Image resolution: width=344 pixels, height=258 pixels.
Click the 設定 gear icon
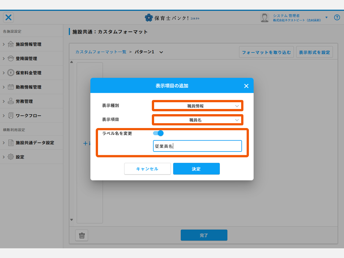[11, 157]
